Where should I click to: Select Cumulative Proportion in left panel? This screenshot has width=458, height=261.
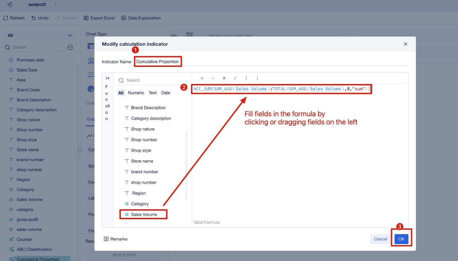click(x=38, y=259)
